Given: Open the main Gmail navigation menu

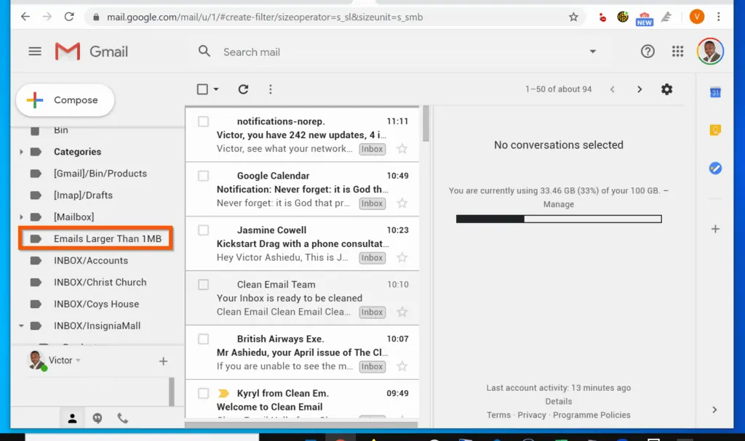Looking at the screenshot, I should pyautogui.click(x=34, y=51).
